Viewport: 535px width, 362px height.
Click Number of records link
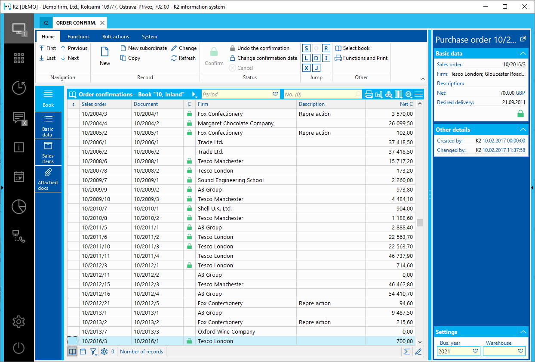[141, 352]
